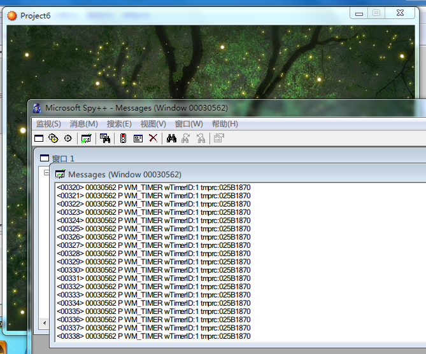Screen dimensions: 426x354
Task: Select message line <00331>
Action: (153, 278)
